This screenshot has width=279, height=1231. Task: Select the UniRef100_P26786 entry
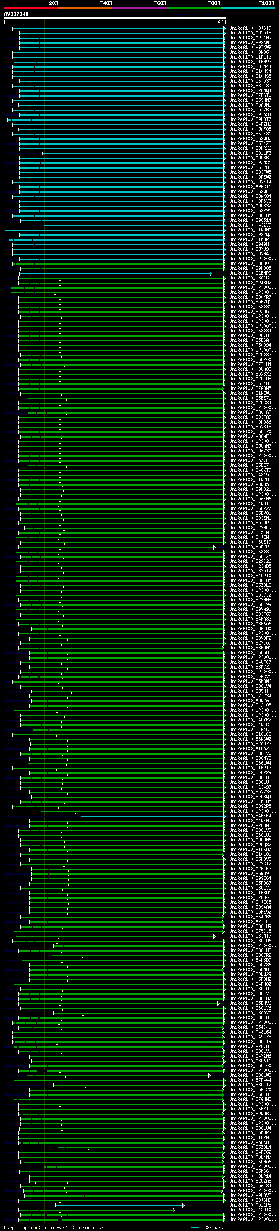coord(250,1047)
